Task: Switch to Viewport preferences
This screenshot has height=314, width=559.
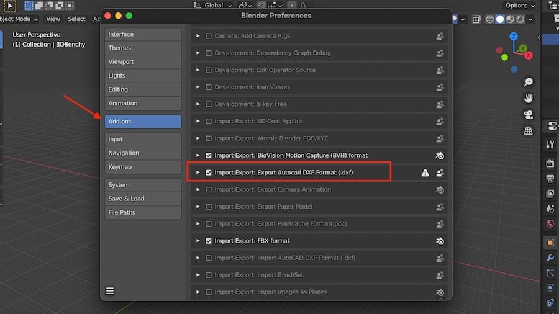Action: point(143,61)
